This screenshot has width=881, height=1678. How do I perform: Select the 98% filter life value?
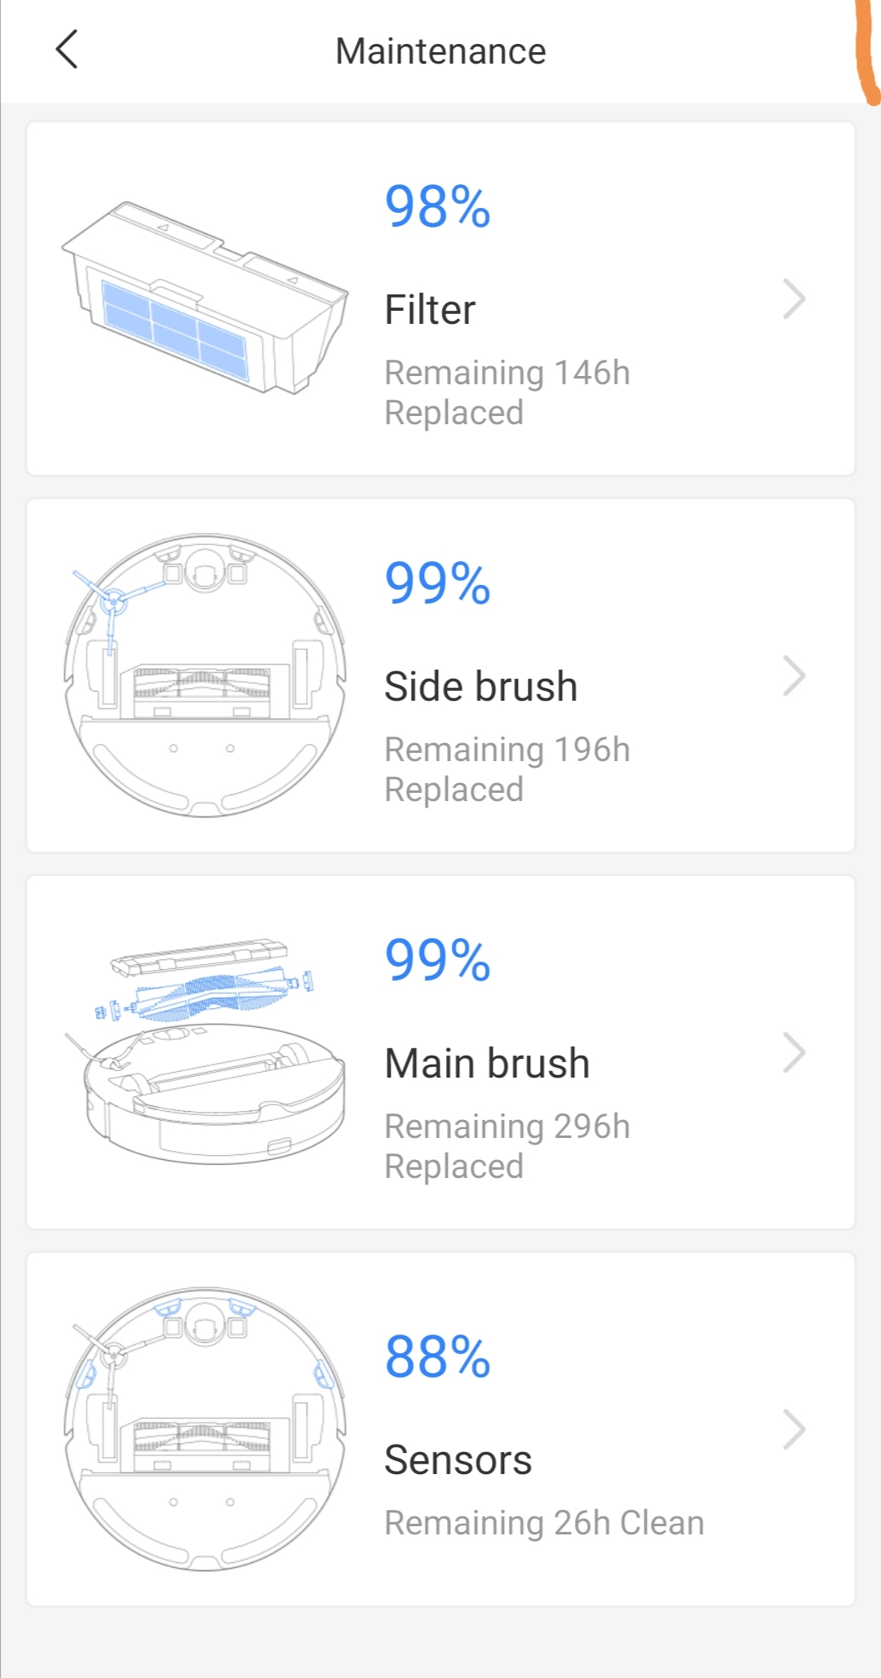(438, 206)
